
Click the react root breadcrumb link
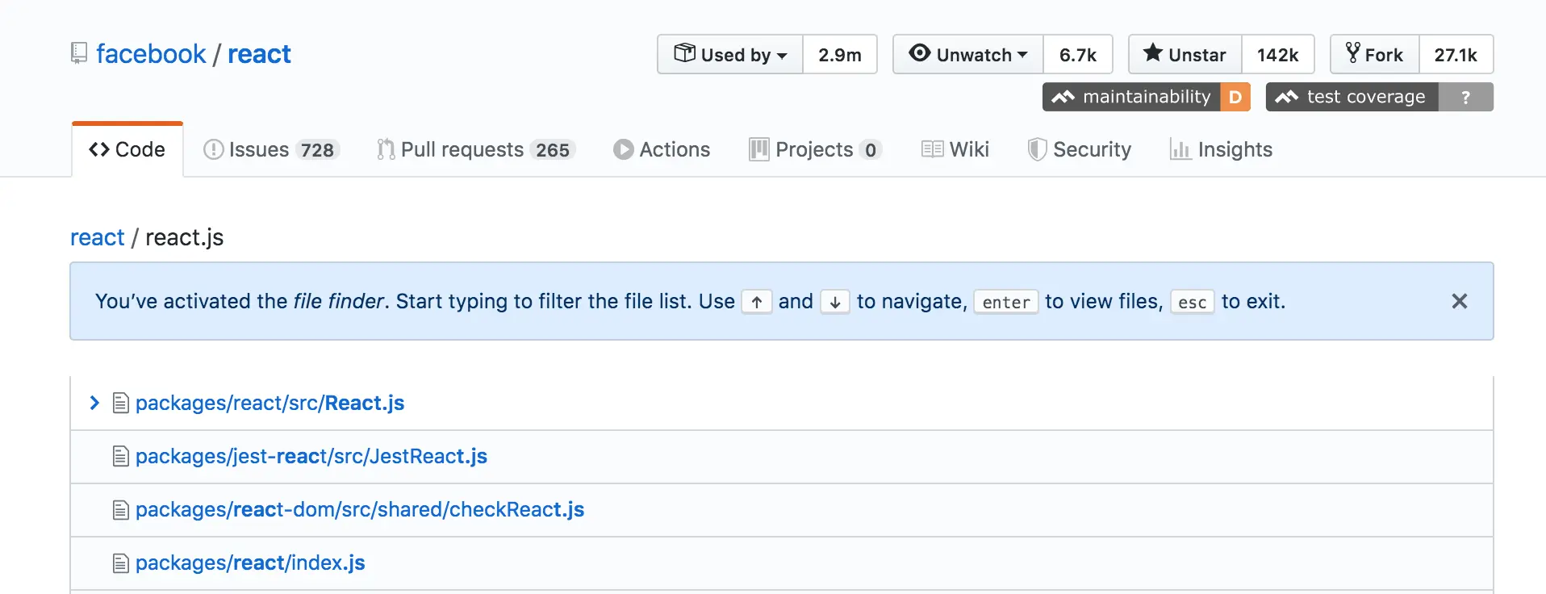pos(97,237)
